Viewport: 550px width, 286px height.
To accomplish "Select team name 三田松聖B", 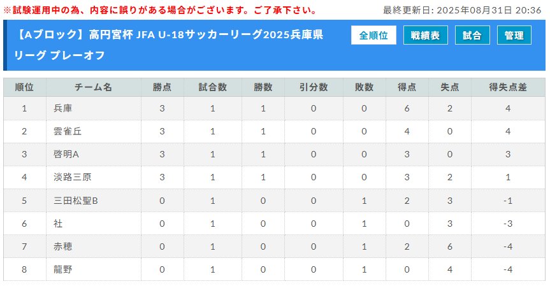I will [x=75, y=201].
